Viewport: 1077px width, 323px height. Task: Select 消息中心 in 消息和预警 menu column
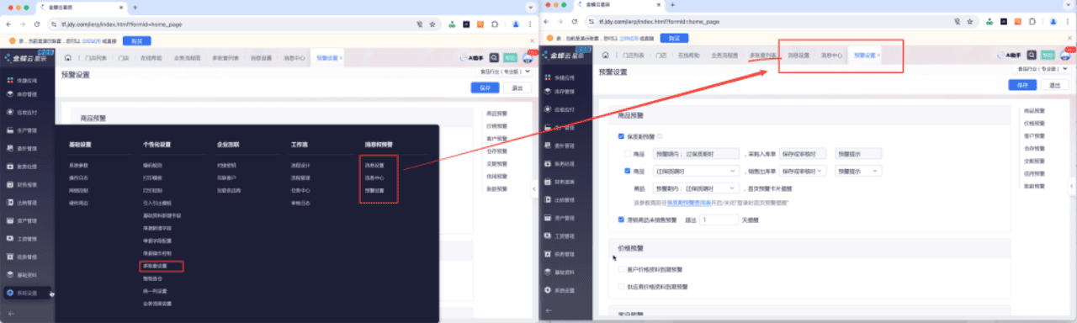pyautogui.click(x=374, y=178)
